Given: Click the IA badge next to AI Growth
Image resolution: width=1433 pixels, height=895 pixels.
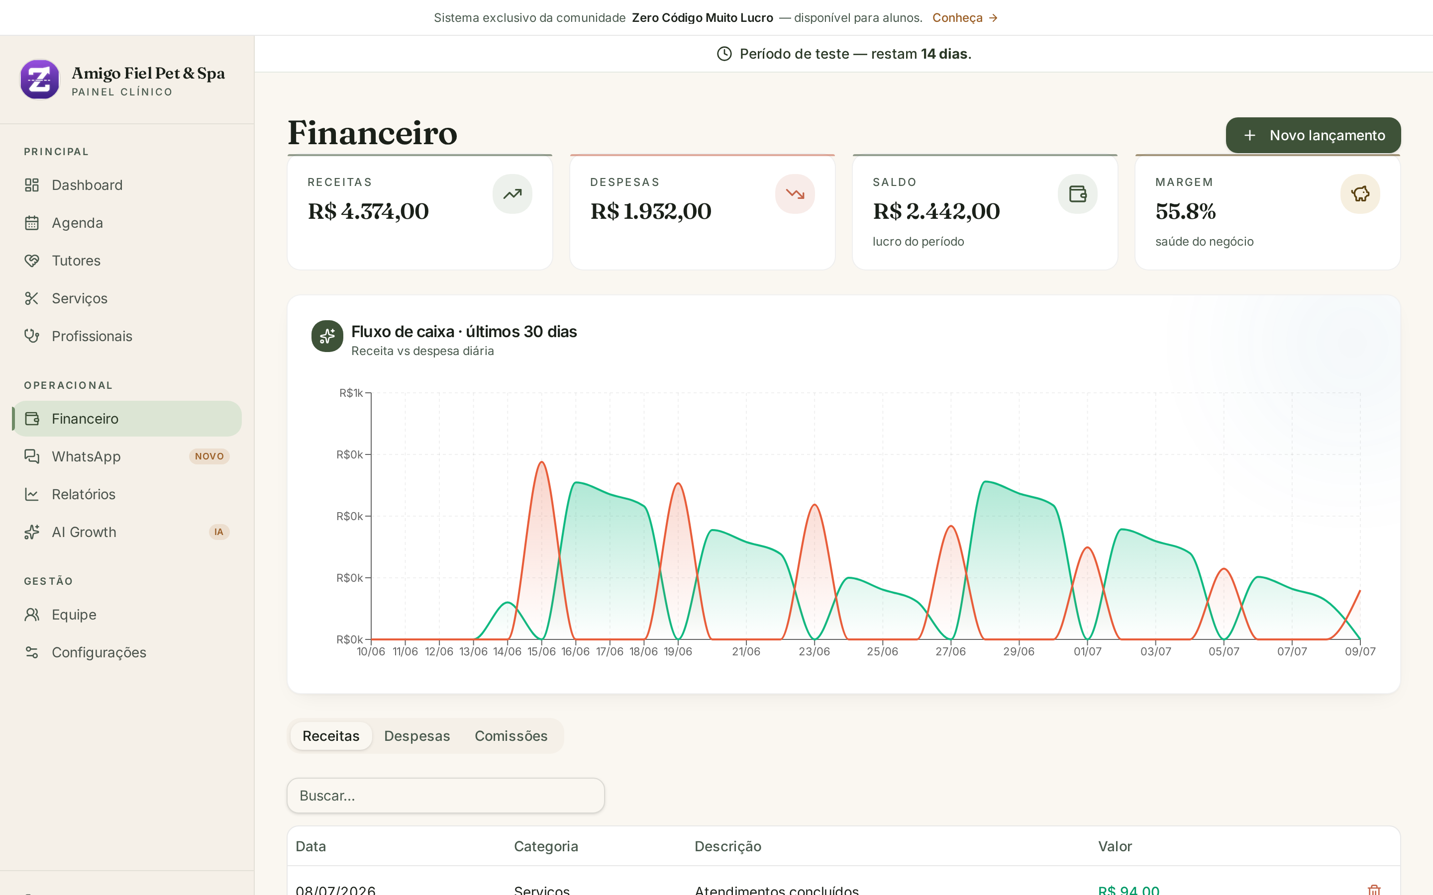Looking at the screenshot, I should click(219, 532).
